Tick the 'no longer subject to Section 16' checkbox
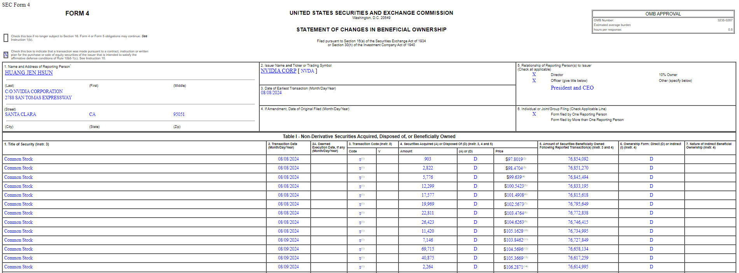The height and width of the screenshot is (273, 739). tap(6, 38)
